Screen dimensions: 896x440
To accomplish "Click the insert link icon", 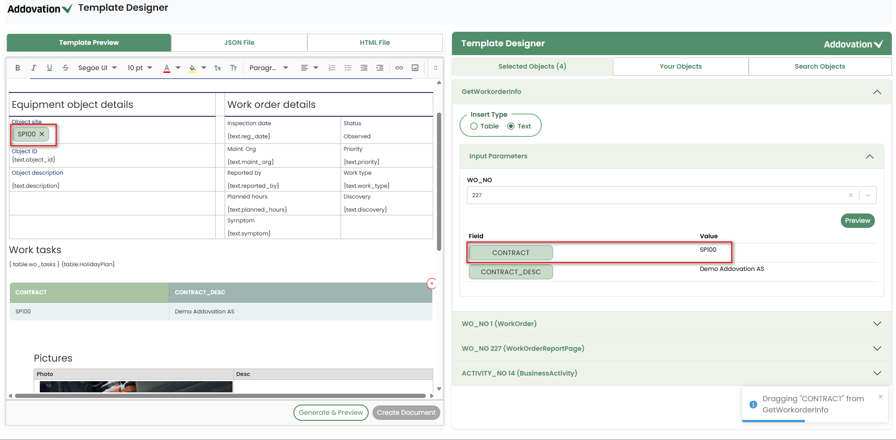I will [399, 68].
